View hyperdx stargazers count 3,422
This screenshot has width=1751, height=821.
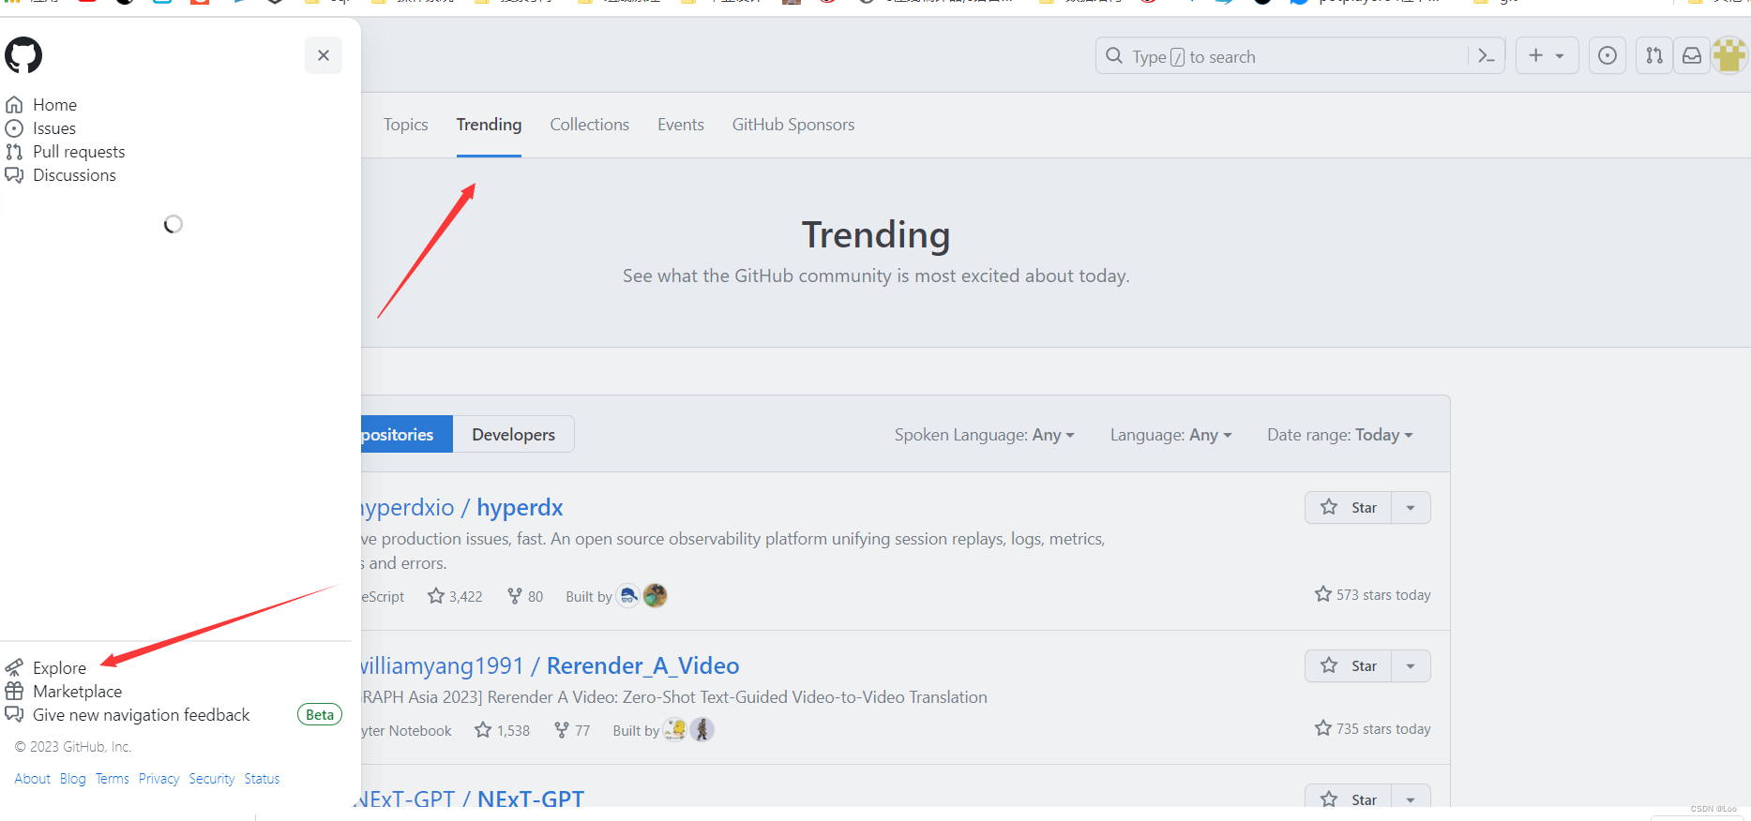(455, 596)
